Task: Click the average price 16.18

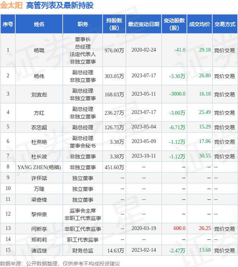Action: (x=205, y=94)
